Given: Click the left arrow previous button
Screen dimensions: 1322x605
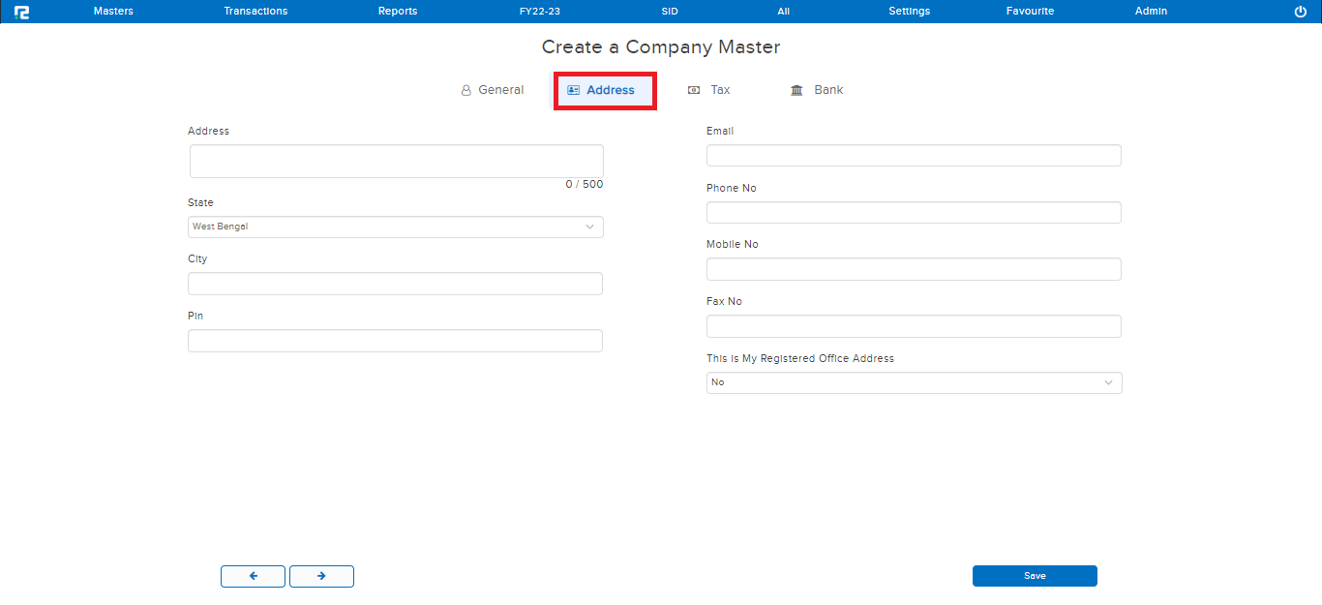Looking at the screenshot, I should coord(253,576).
